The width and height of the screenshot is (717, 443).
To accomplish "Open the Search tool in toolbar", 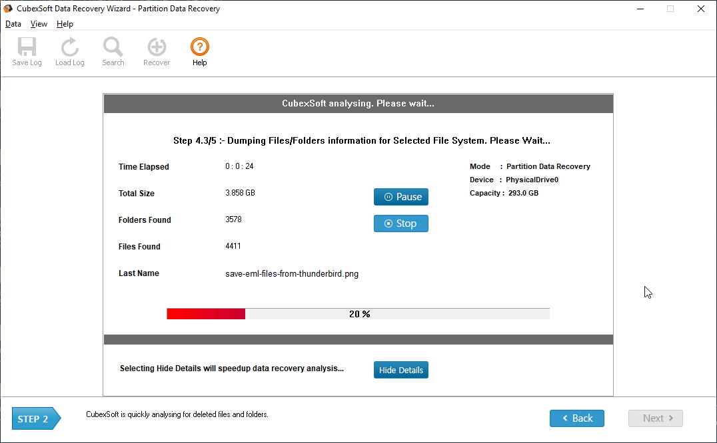I will coord(113,52).
